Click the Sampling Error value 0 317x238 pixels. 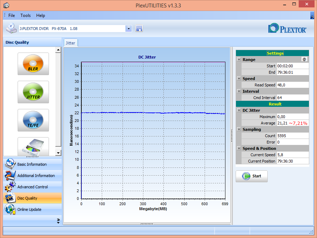[278, 142]
